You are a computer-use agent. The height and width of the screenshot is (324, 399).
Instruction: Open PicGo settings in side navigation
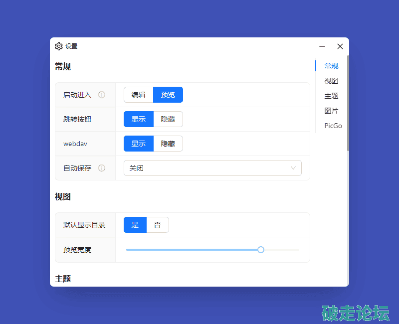333,126
